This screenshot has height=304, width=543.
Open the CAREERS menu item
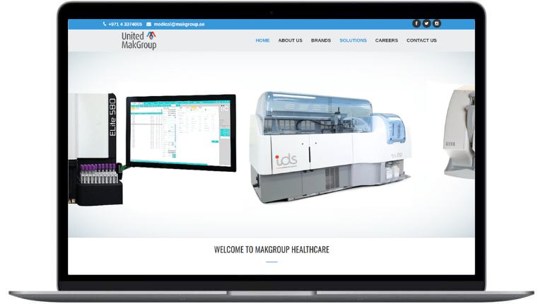[x=387, y=40]
